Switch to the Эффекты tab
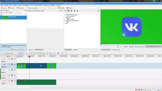162x91 pixels. tap(75, 50)
